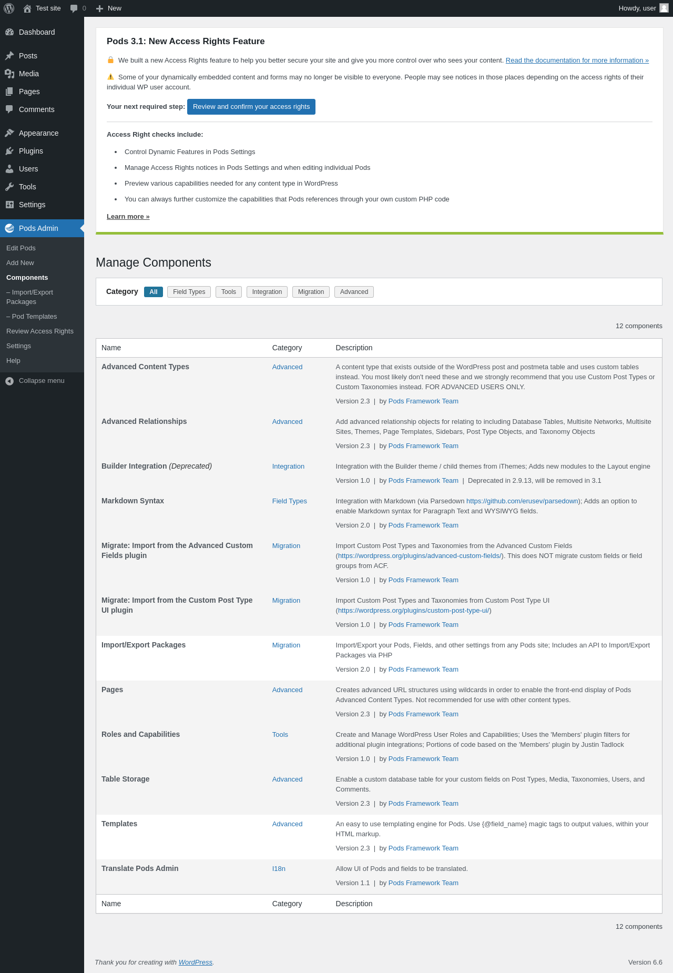This screenshot has width=673, height=973.
Task: Click the Tools wrench icon
Action: (9, 187)
